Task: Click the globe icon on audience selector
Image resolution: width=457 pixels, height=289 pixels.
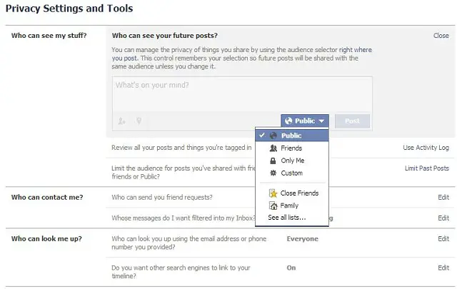Action: 288,121
